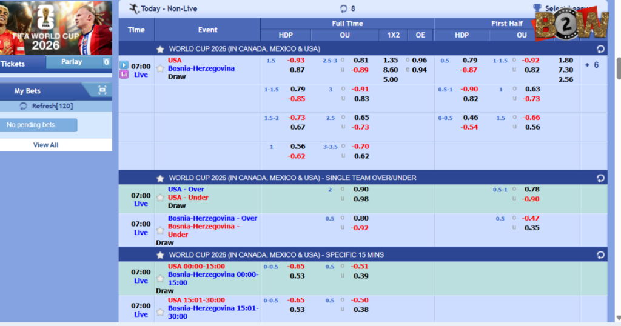
Task: Select first half Bosnia Over odds -0.47
Action: 531,218
